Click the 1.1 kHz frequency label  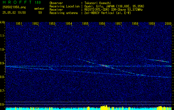[2, 36]
